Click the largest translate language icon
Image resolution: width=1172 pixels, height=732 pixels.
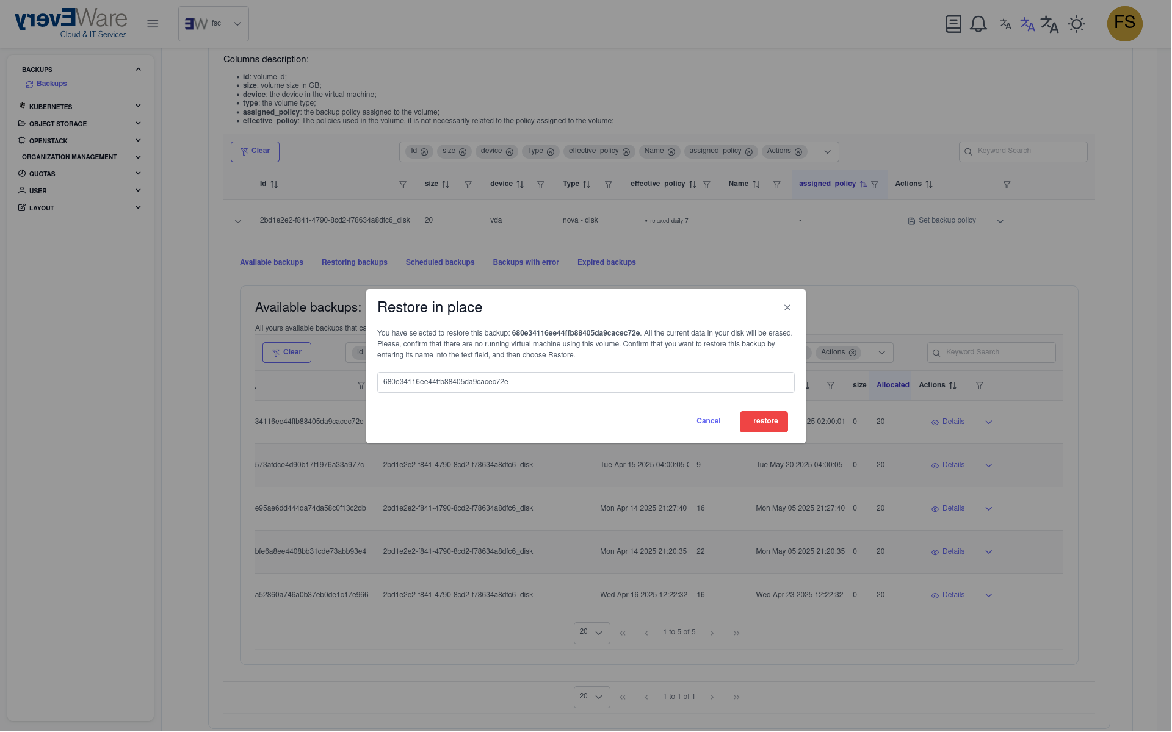coord(1049,24)
